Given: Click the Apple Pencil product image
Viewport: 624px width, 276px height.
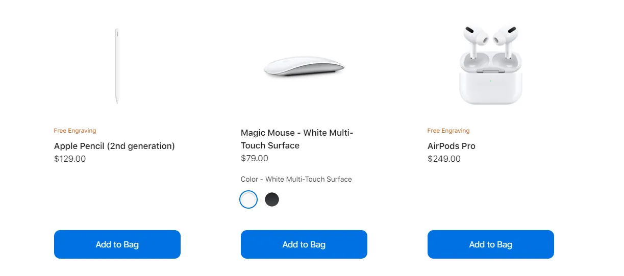Looking at the screenshot, I should [117, 66].
